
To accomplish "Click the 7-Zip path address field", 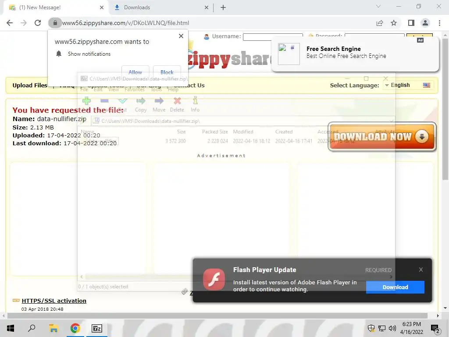I will [243, 121].
